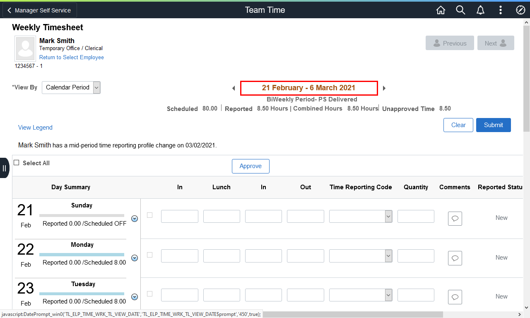
Task: Open the Actions three-dot menu
Action: pos(501,10)
